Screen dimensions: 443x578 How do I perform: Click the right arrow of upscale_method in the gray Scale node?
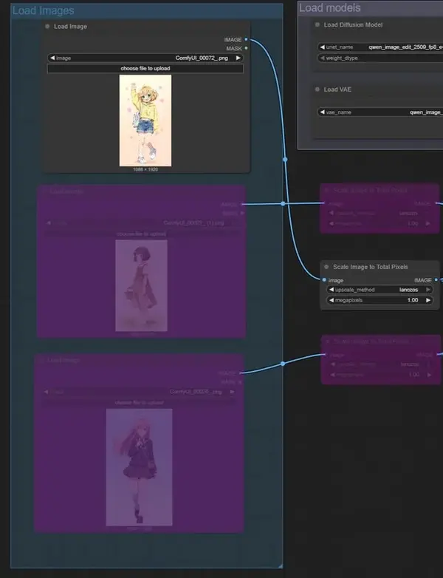click(x=428, y=290)
